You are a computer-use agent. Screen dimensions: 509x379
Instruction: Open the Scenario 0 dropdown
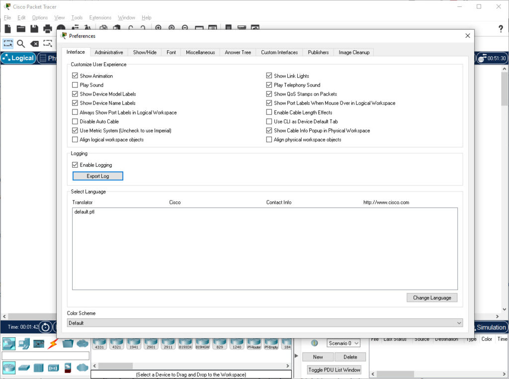tap(343, 343)
